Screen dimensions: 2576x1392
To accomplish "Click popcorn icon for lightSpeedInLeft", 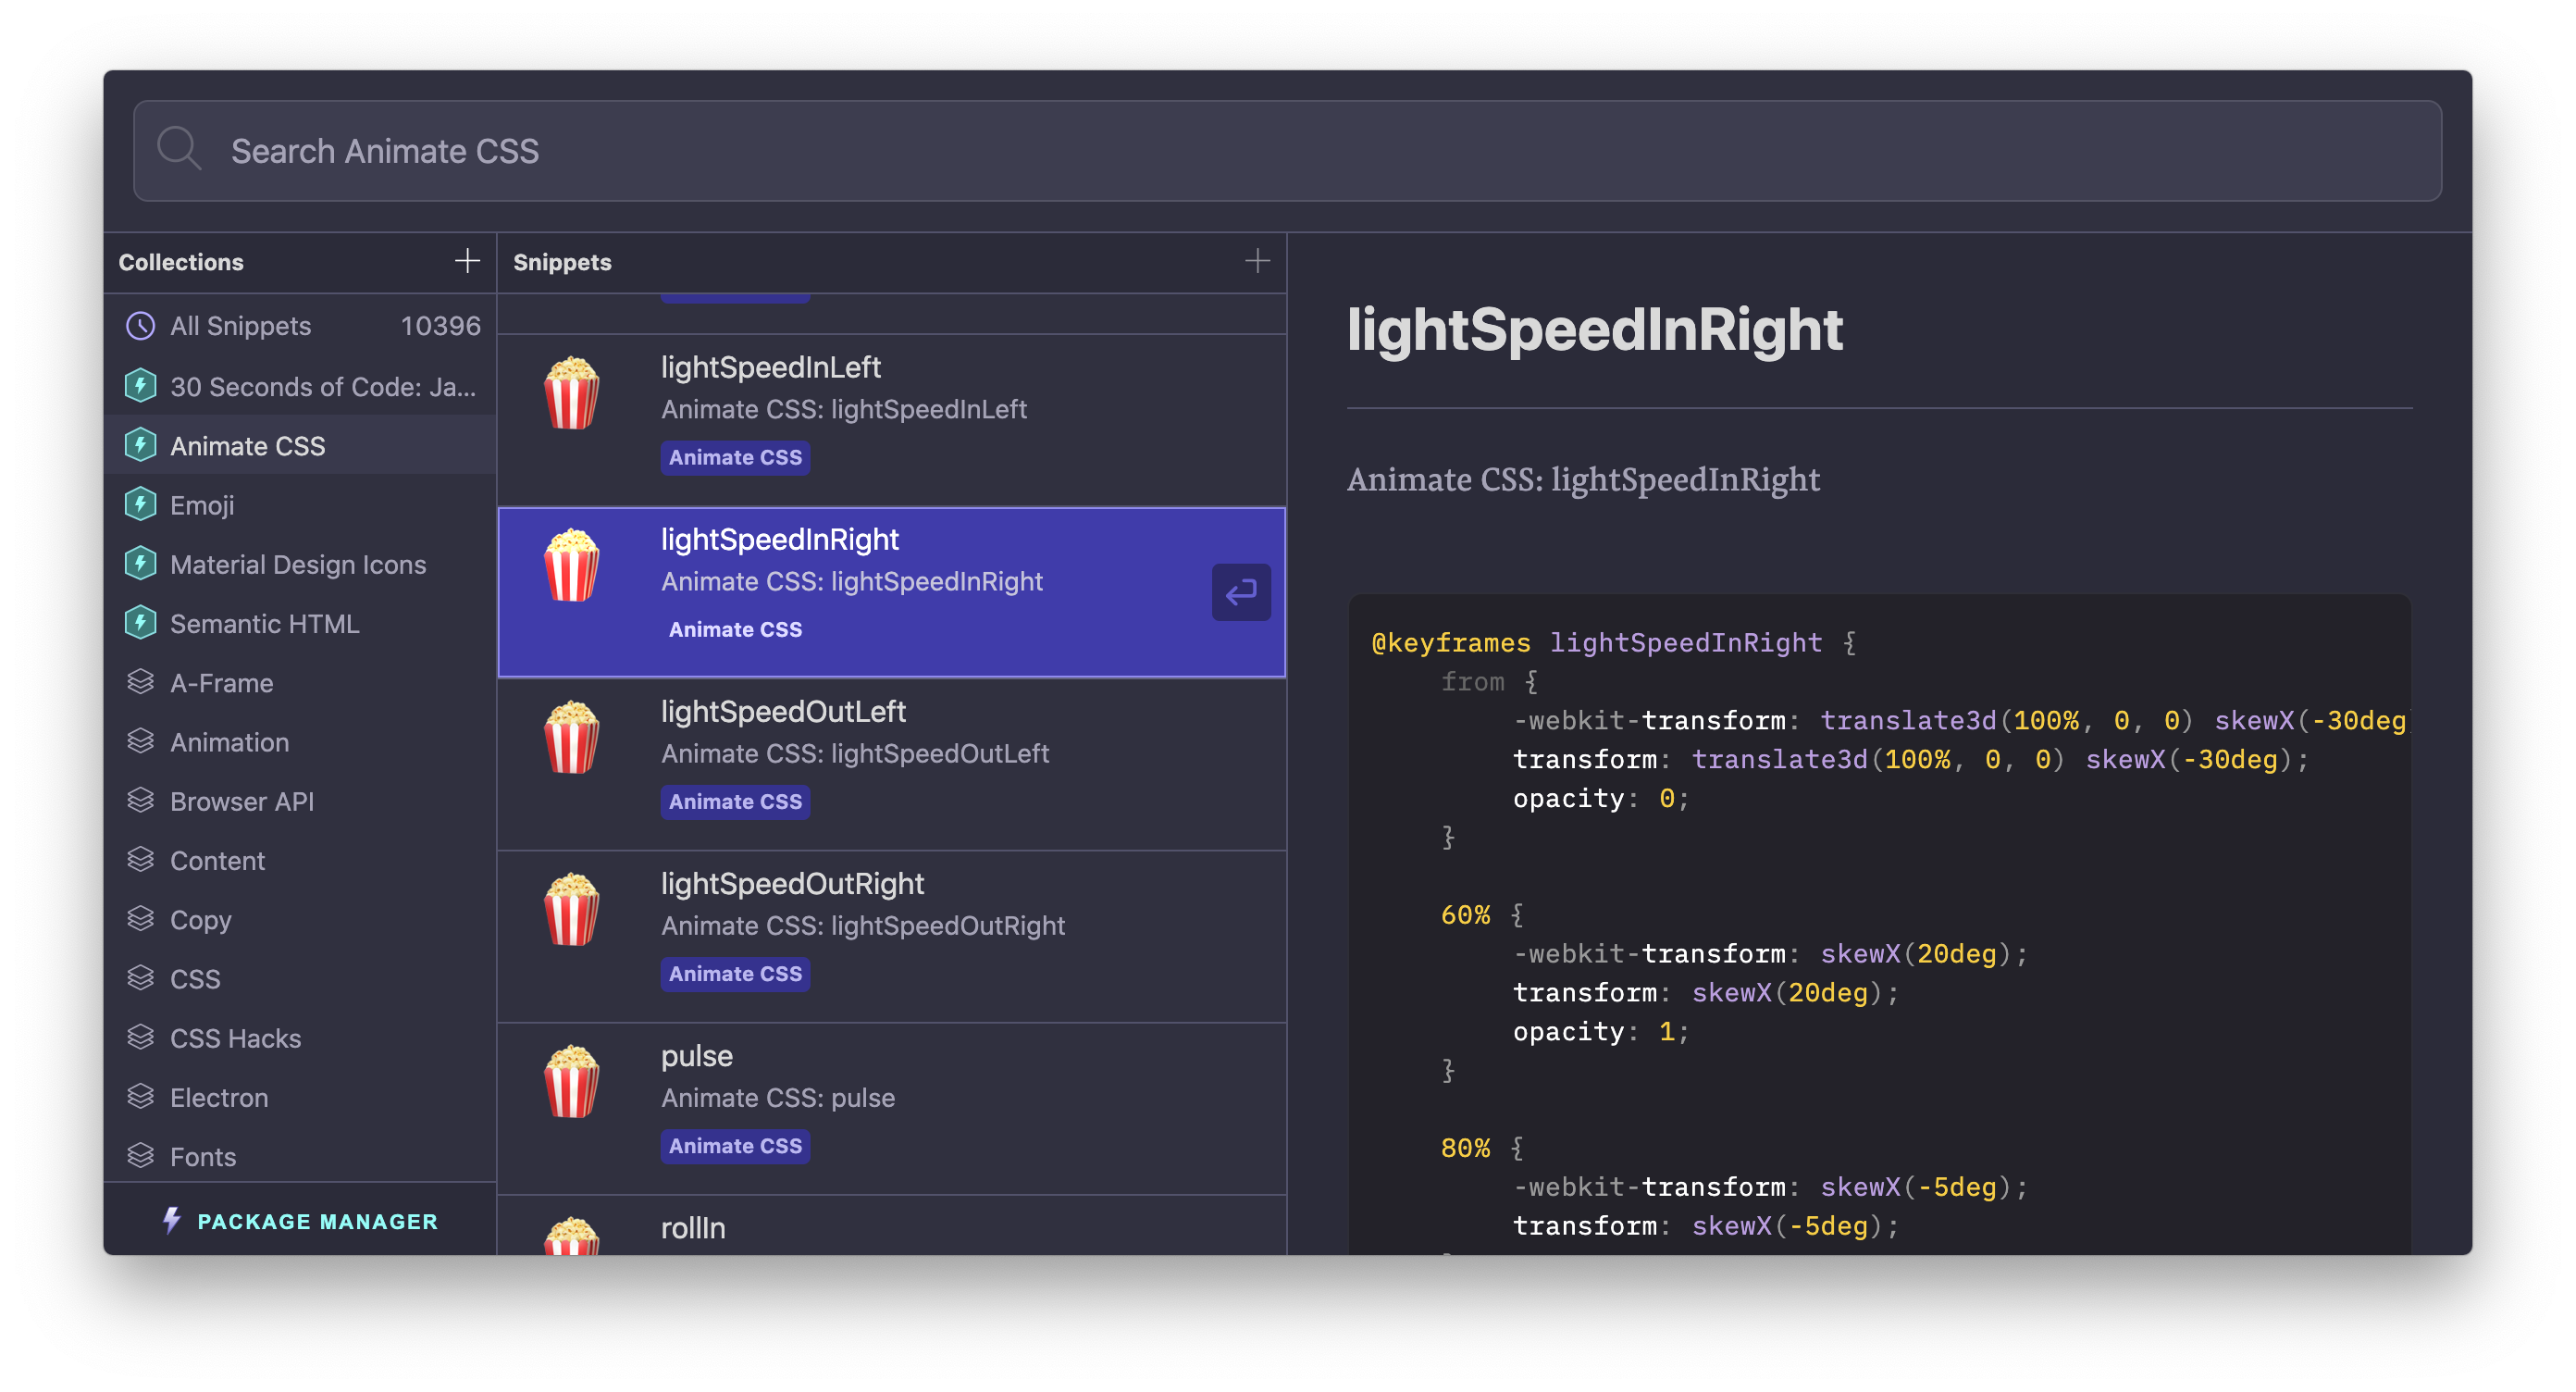I will point(572,393).
